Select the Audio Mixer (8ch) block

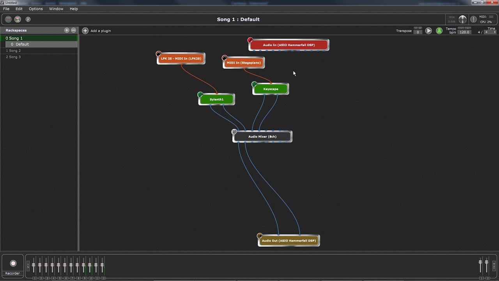262,137
